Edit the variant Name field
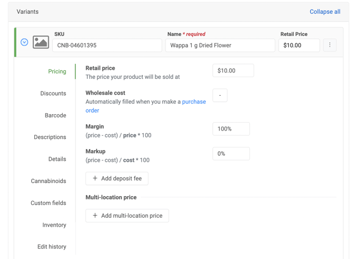The width and height of the screenshot is (354, 259). point(220,45)
